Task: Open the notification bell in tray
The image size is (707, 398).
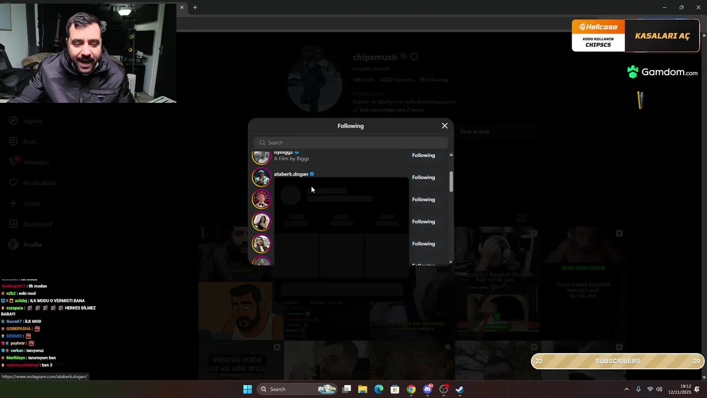Action: pos(697,389)
